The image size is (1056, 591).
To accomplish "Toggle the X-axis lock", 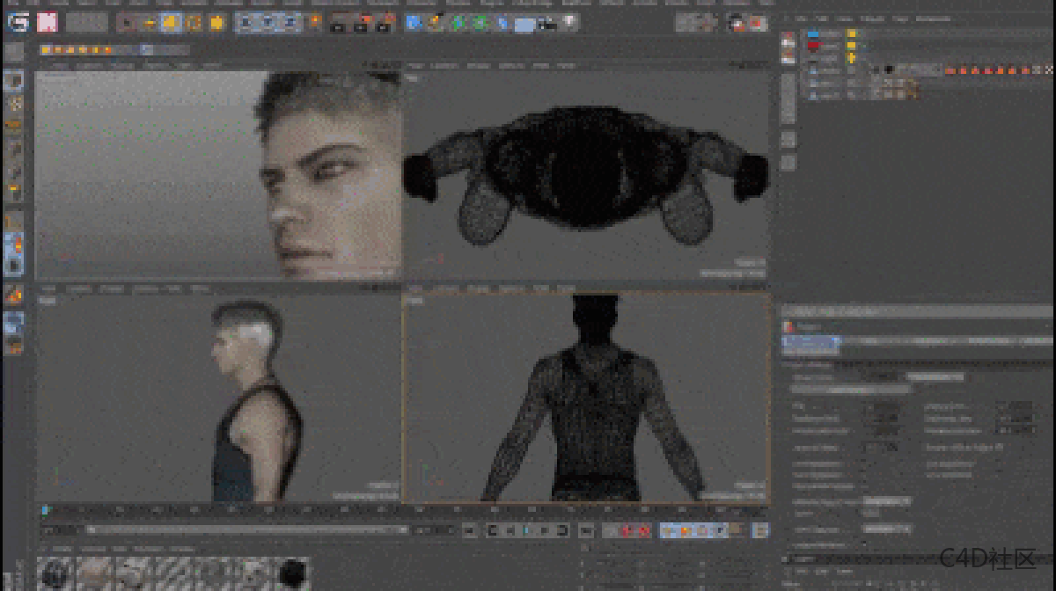I will click(x=246, y=22).
